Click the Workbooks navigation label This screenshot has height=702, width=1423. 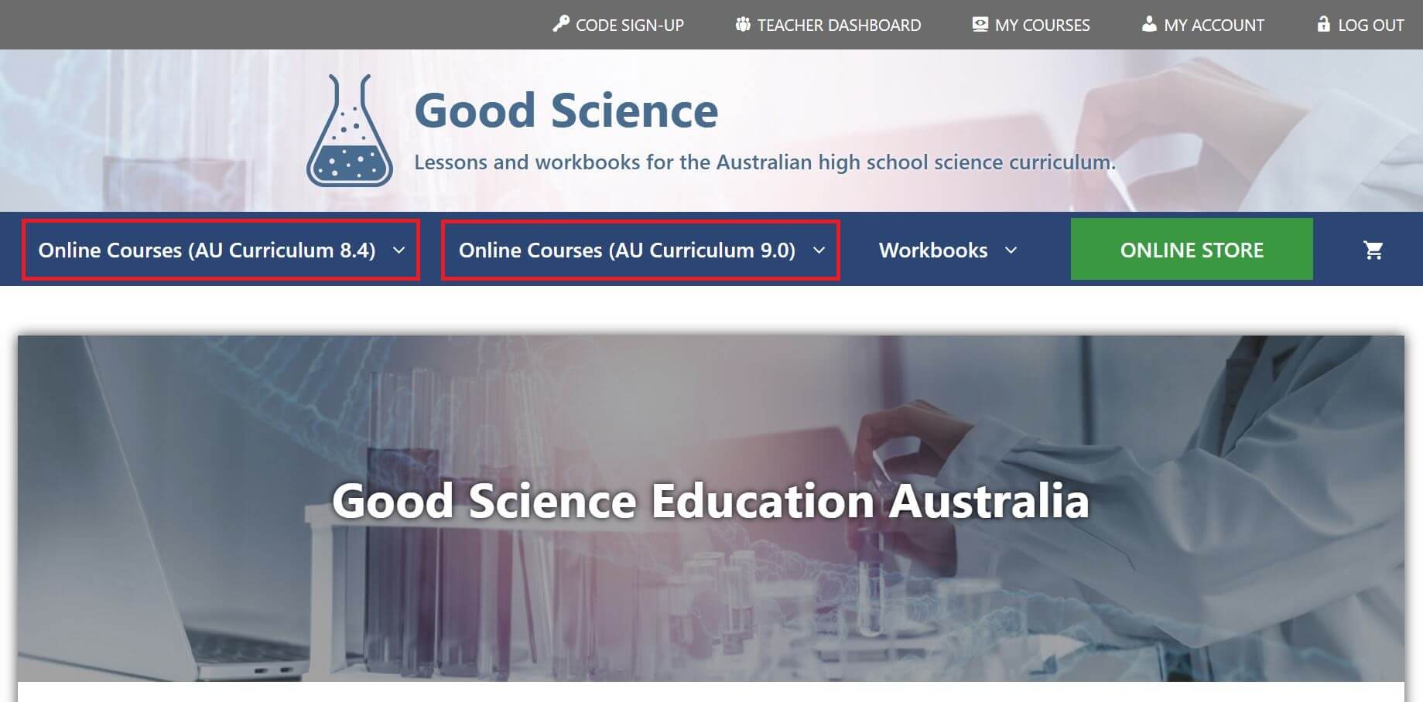tap(932, 250)
